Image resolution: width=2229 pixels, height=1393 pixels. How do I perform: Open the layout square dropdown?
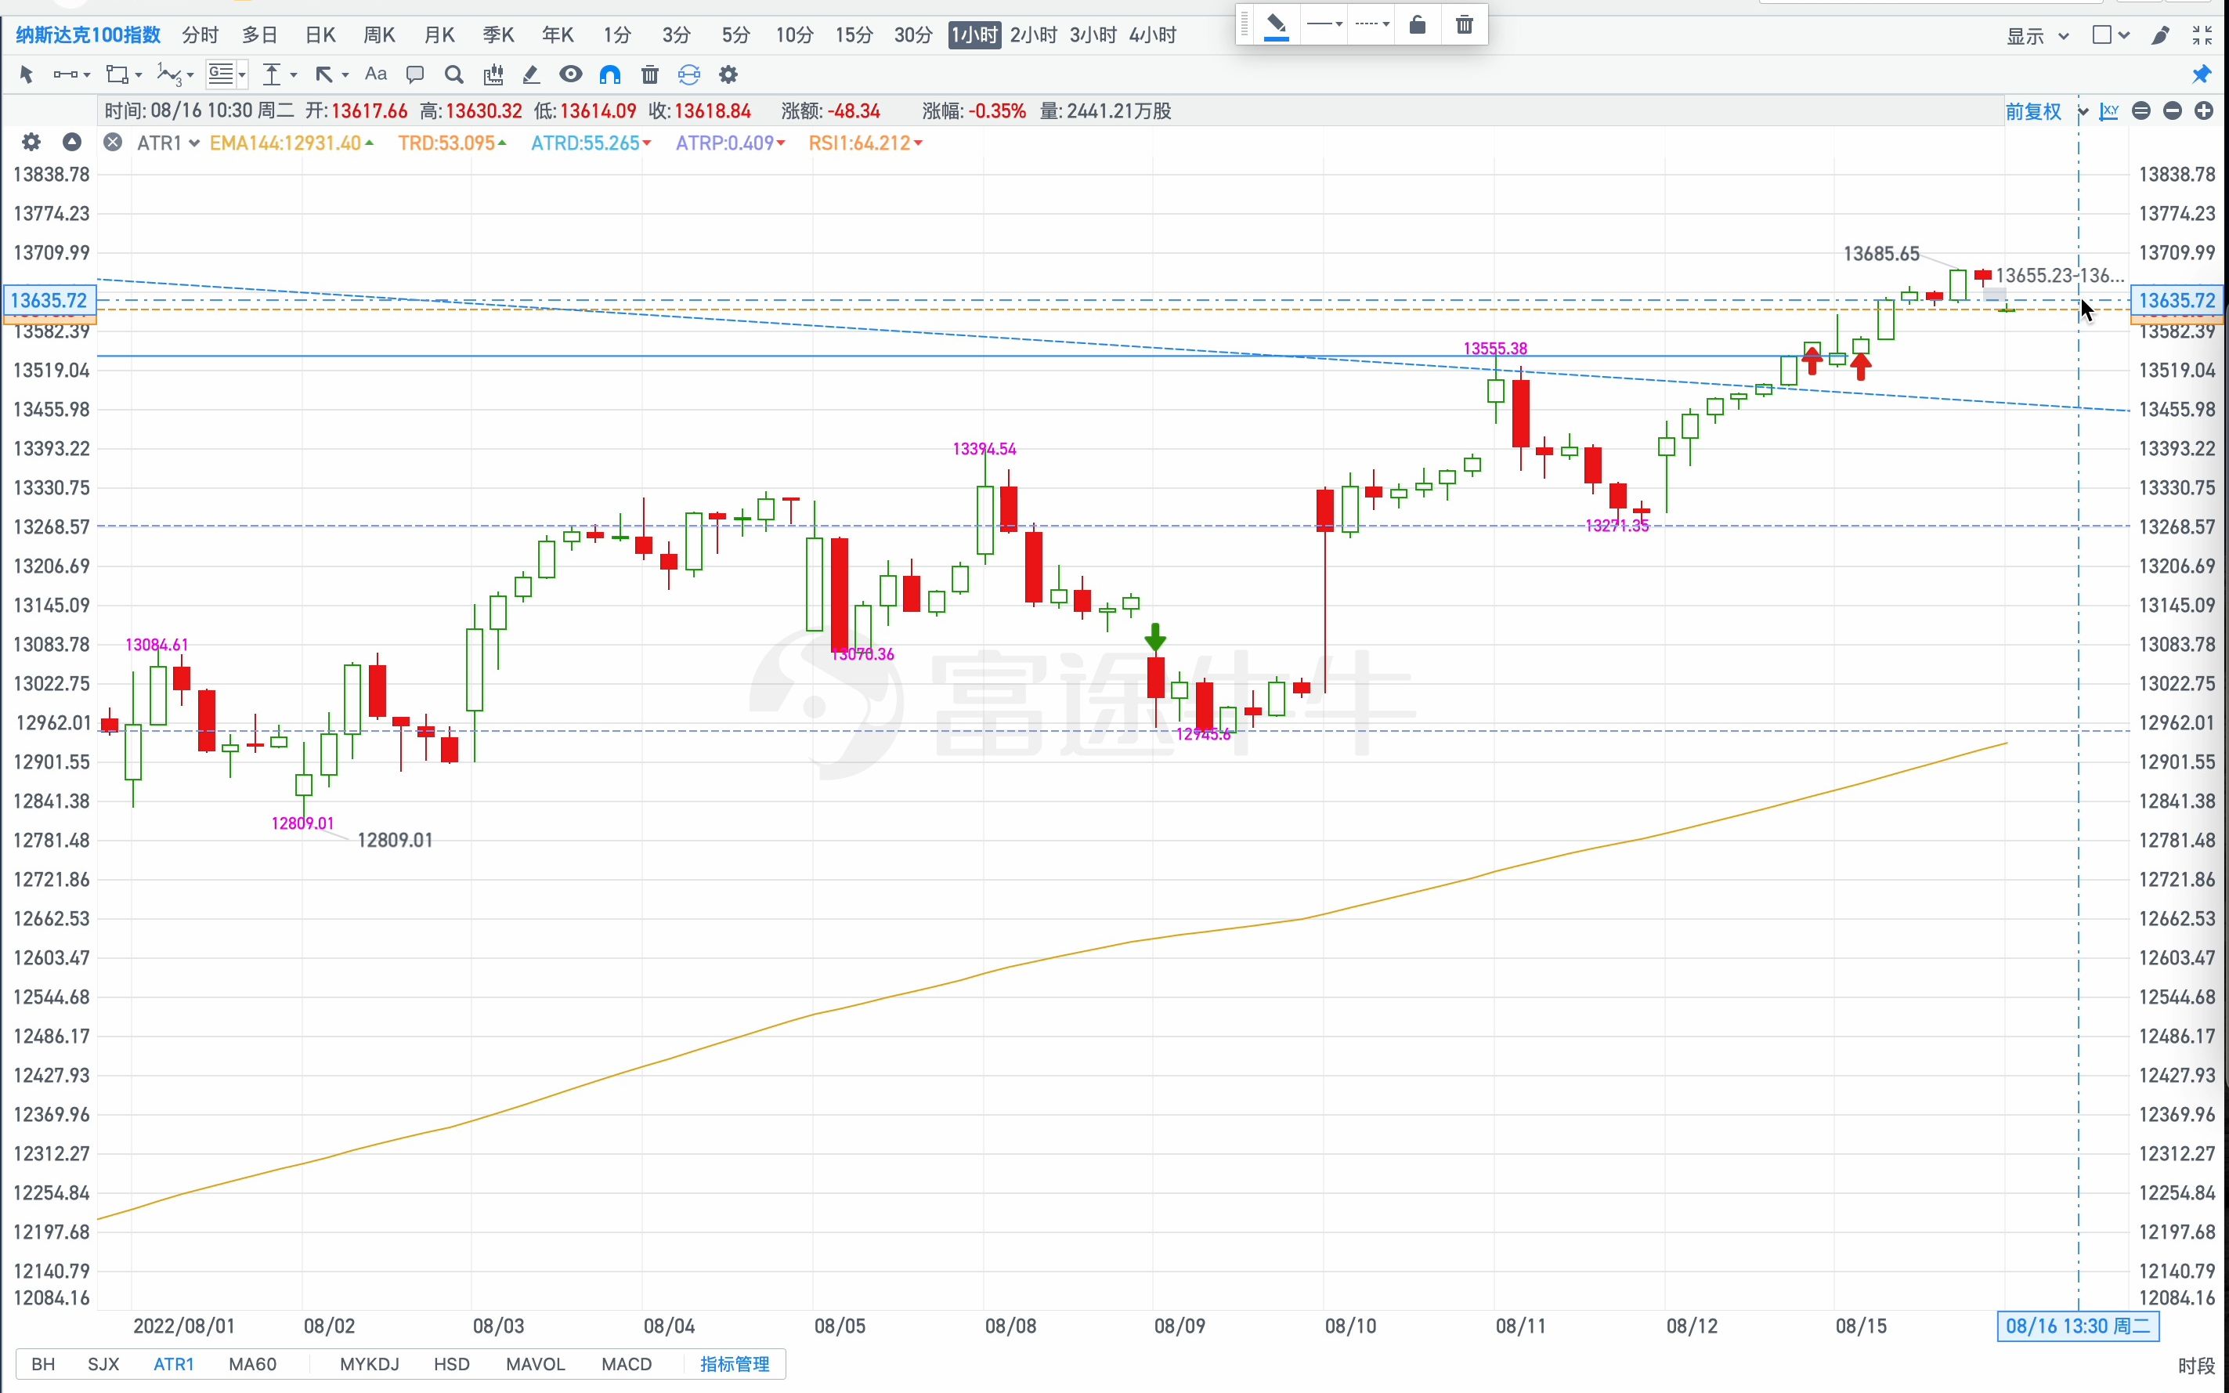(2110, 35)
